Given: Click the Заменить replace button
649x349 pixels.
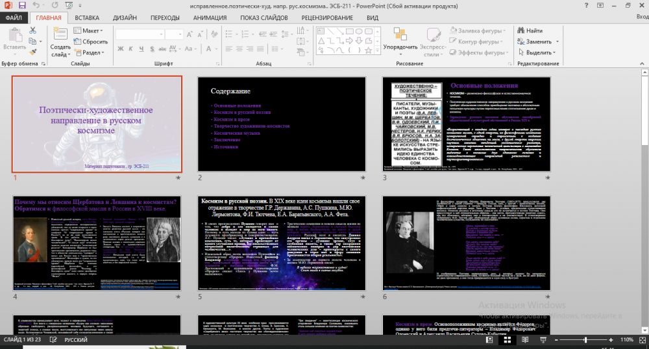Looking at the screenshot, I should point(537,41).
